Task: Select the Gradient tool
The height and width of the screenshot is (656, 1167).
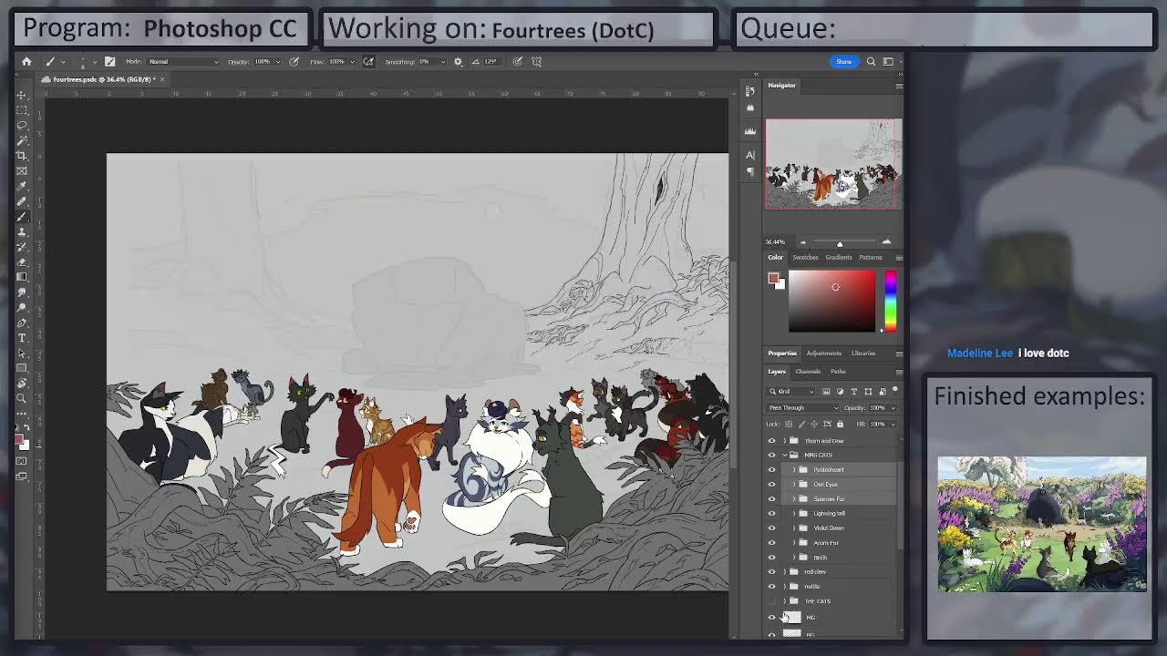Action: click(21, 277)
